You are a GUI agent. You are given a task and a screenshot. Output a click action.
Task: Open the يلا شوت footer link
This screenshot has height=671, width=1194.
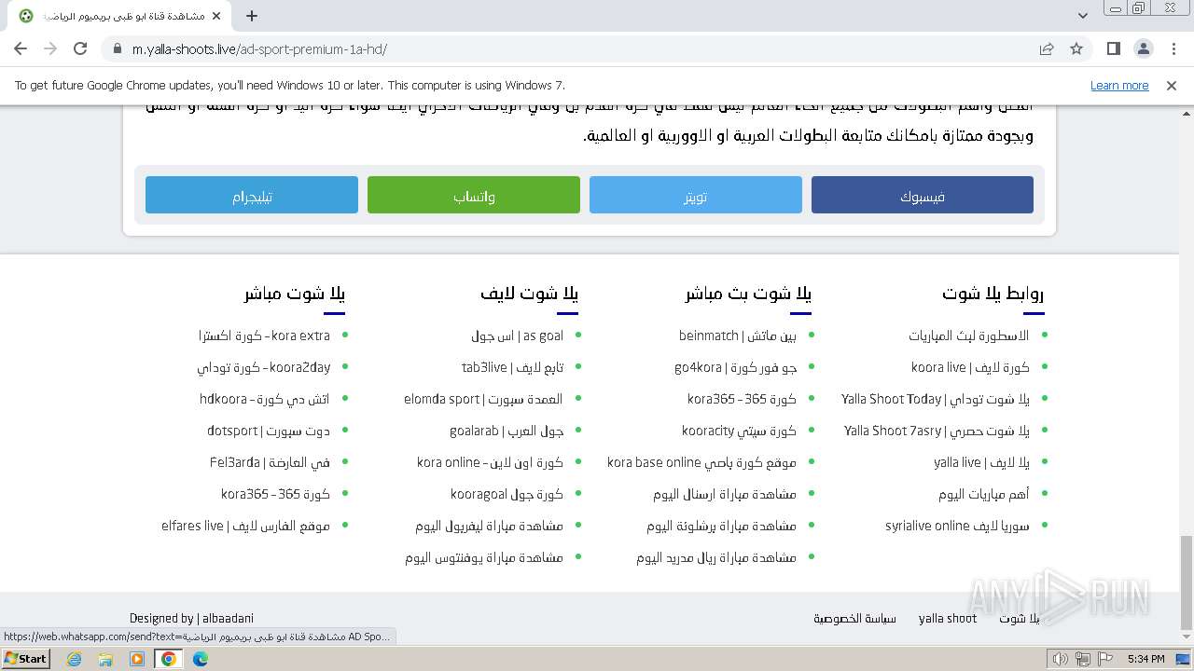tap(1019, 618)
